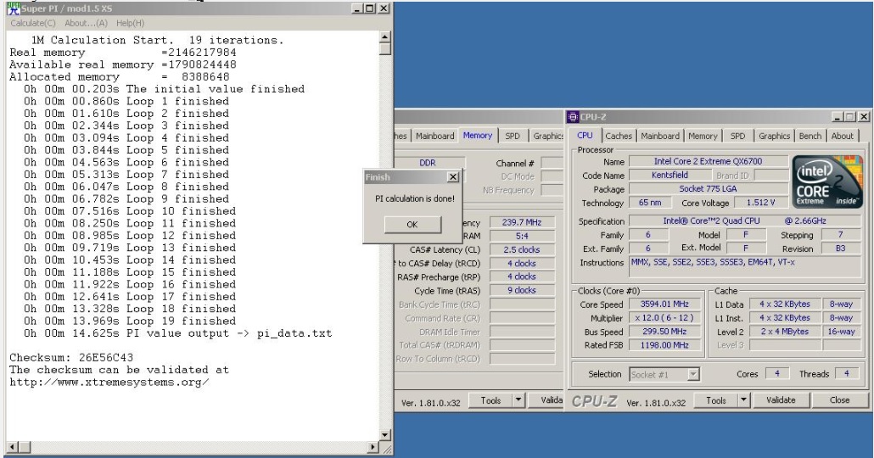
Task: Click PI value output pi_data.txt line
Action: click(177, 333)
